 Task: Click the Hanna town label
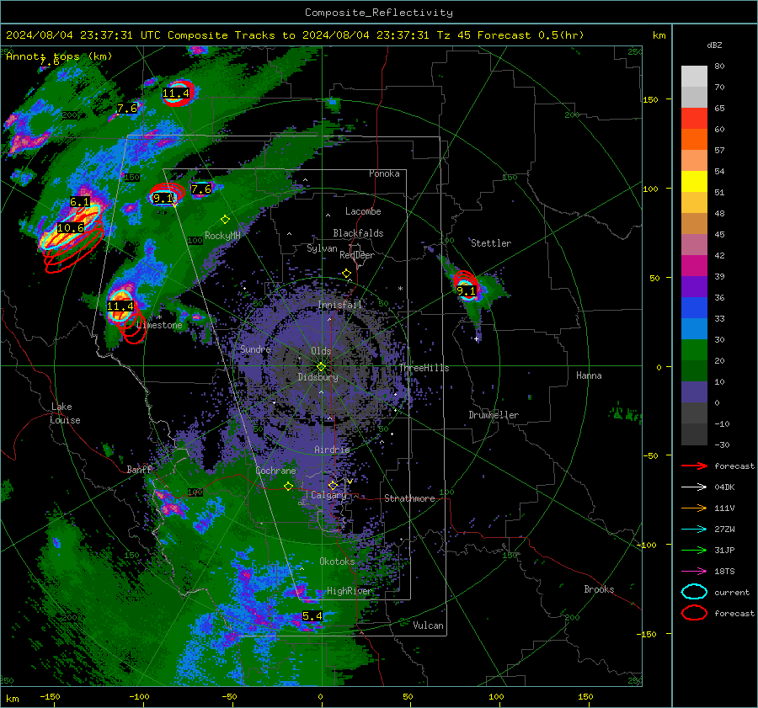[x=589, y=376]
